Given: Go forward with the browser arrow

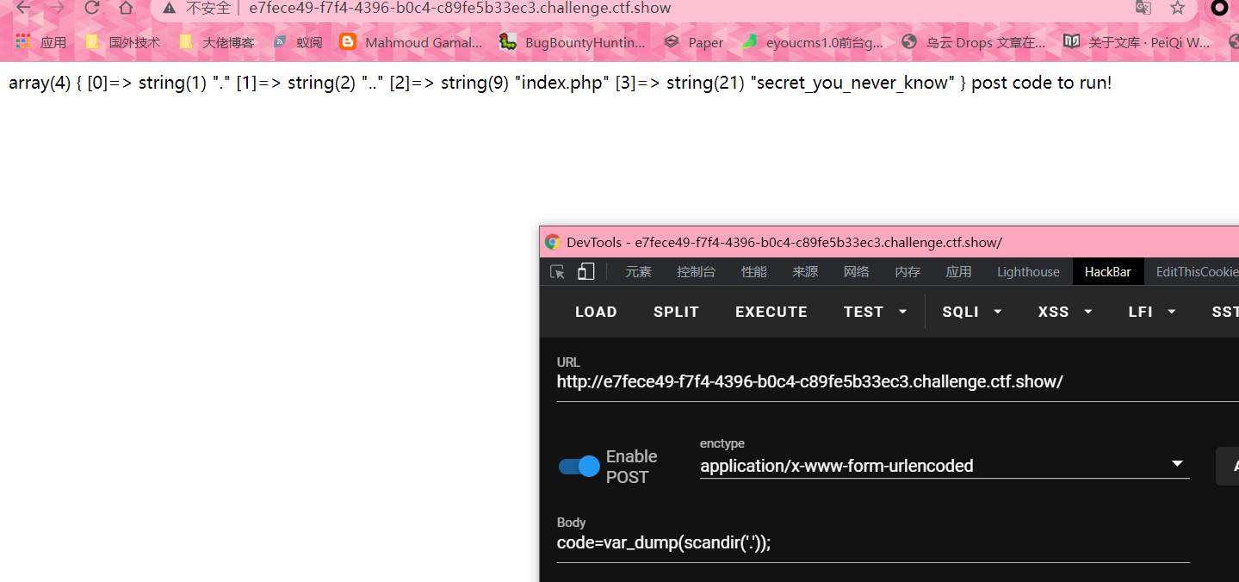Looking at the screenshot, I should pos(57,8).
